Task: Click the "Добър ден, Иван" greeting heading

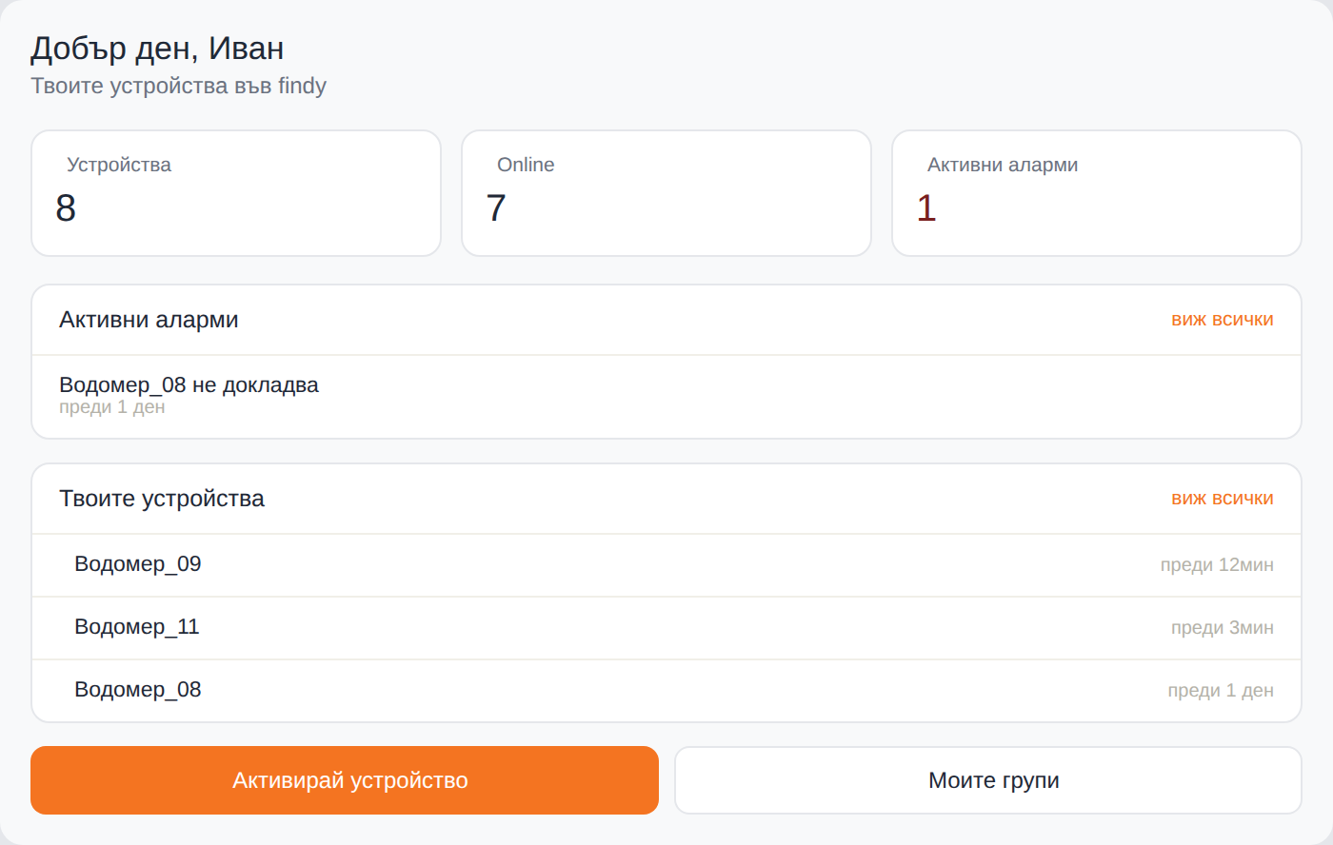Action: click(157, 49)
